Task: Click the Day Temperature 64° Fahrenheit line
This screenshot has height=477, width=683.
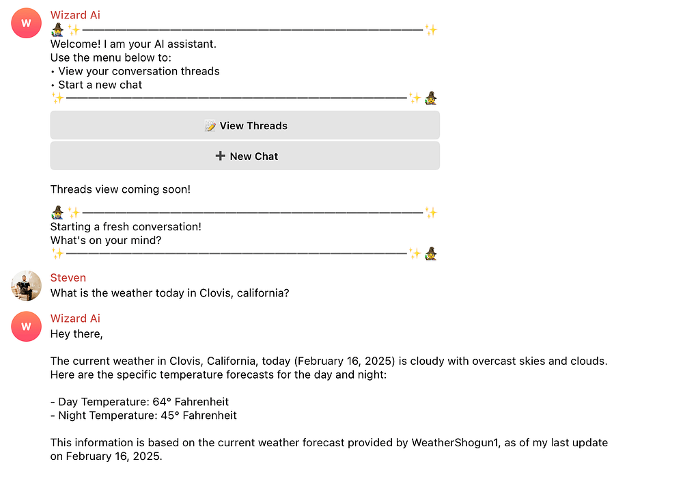Action: 139,402
